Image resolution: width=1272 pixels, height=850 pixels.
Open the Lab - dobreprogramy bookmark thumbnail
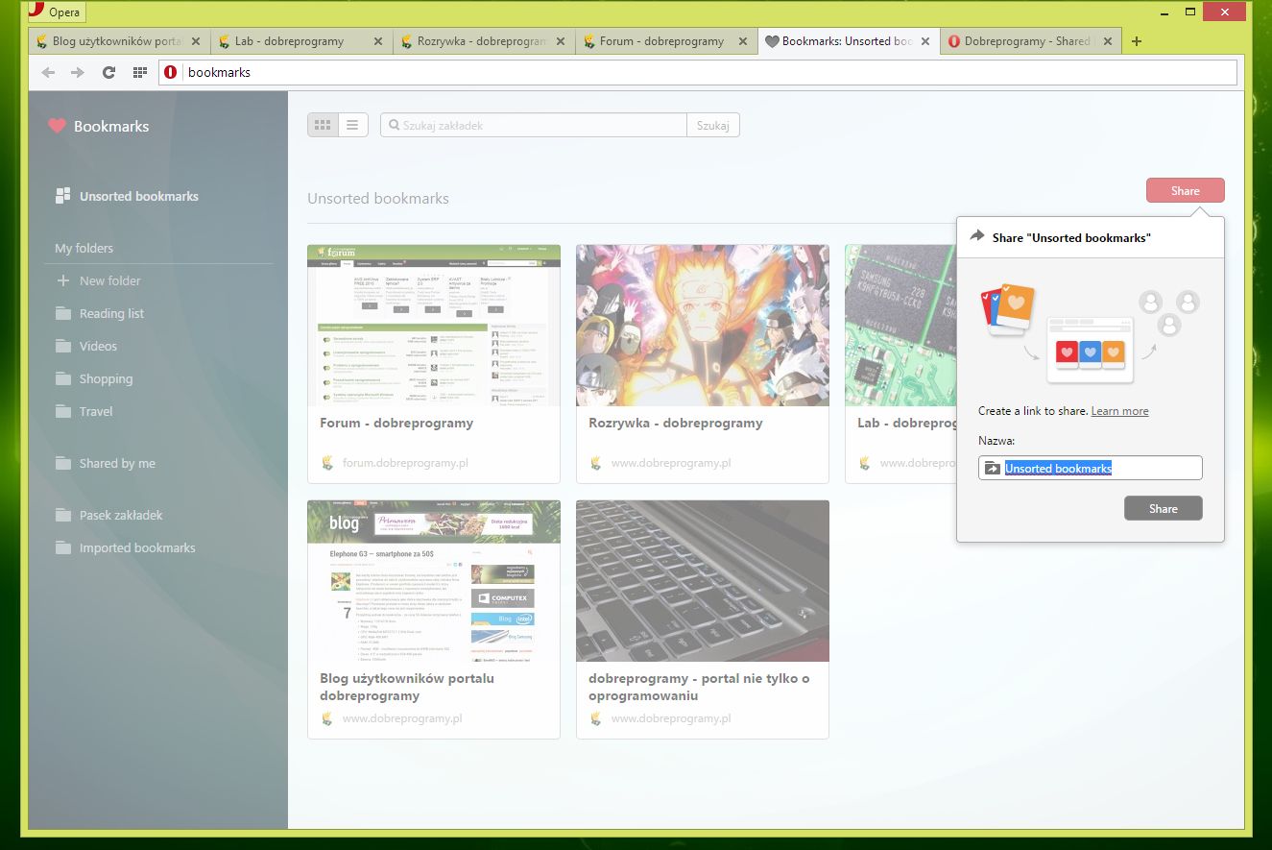pyautogui.click(x=900, y=325)
